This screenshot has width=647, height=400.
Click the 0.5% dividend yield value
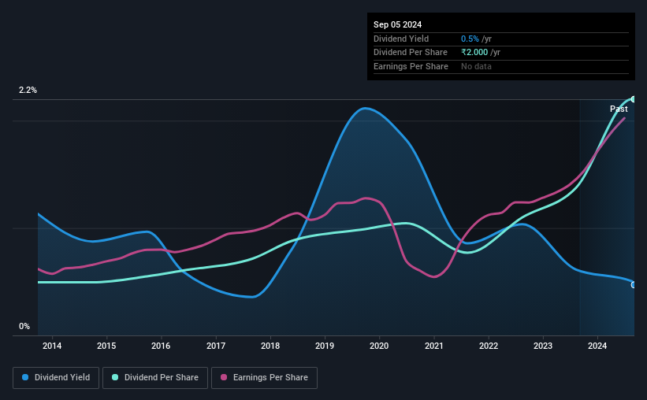[x=470, y=39]
